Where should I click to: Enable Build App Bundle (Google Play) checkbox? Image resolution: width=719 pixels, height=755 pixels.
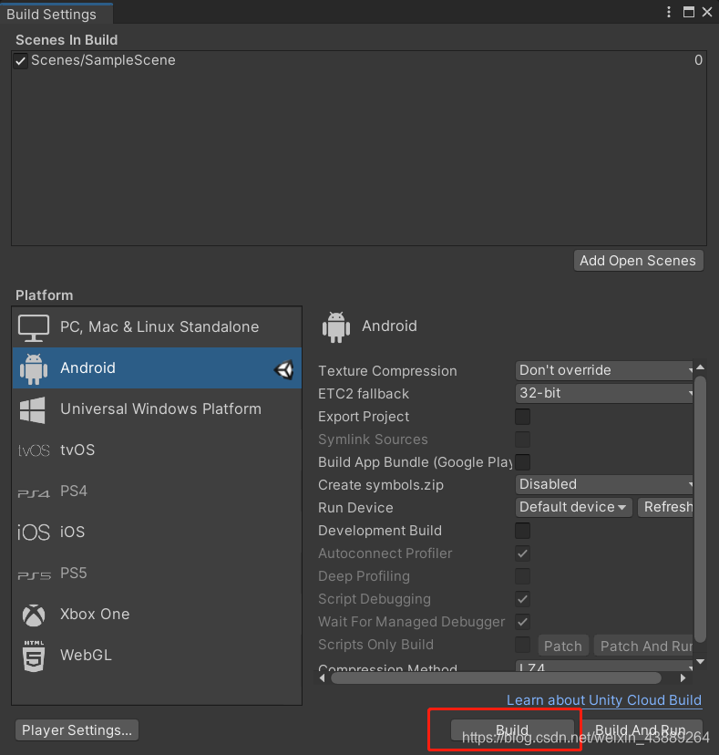[523, 462]
